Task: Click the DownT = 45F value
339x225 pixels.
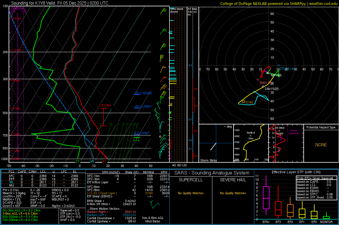Action: [x=11, y=206]
